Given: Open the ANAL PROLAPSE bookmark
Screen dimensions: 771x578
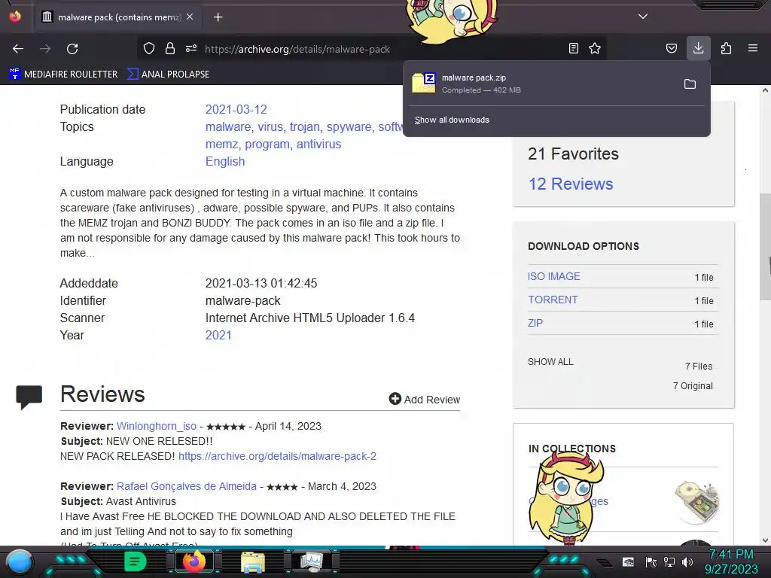Looking at the screenshot, I should click(168, 75).
